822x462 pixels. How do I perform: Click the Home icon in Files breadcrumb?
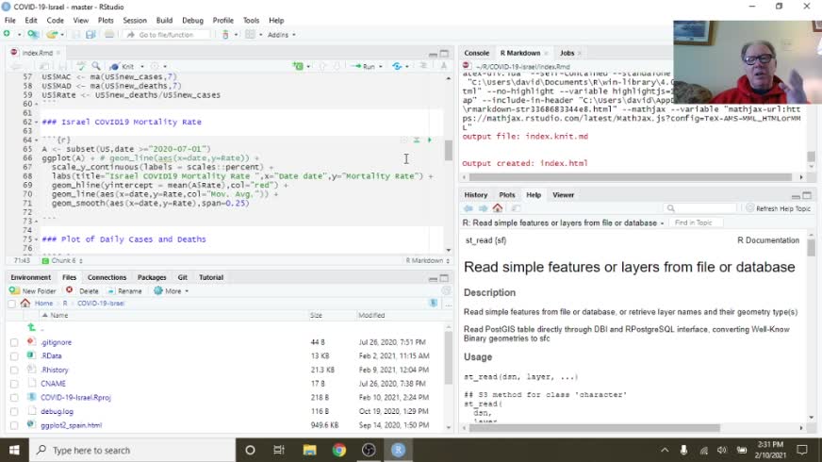25,303
